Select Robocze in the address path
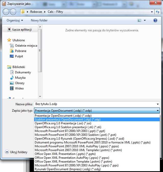 (36, 12)
